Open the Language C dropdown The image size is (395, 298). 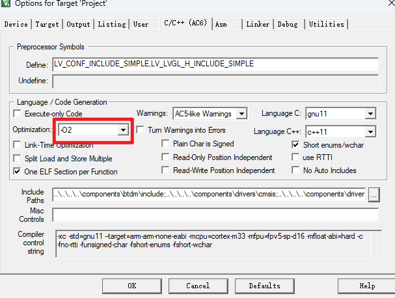tap(372, 114)
